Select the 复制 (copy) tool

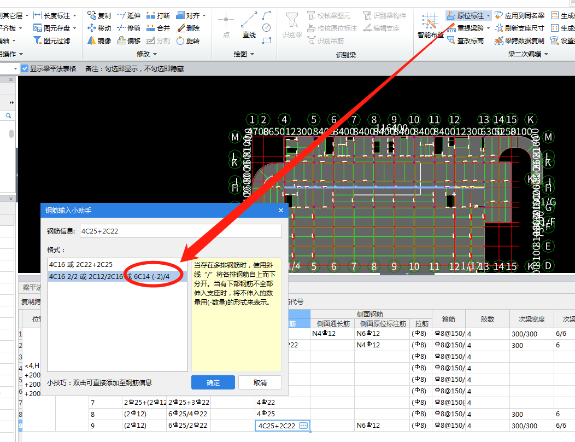click(99, 15)
